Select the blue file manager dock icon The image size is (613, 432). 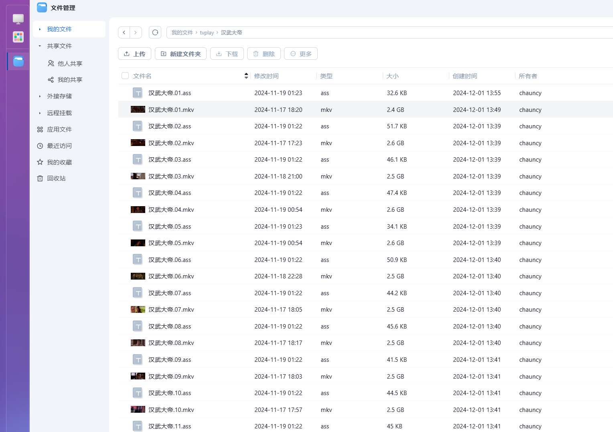click(18, 61)
